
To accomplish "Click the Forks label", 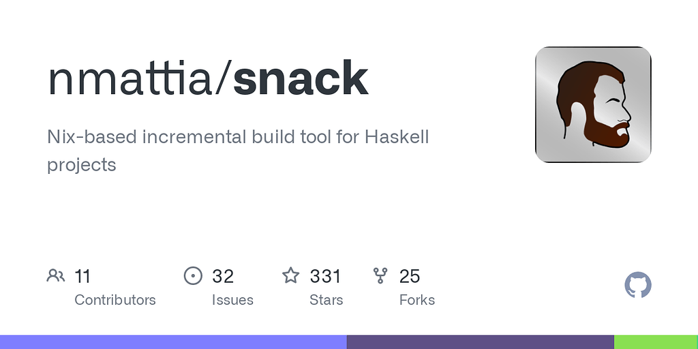I will (x=416, y=300).
